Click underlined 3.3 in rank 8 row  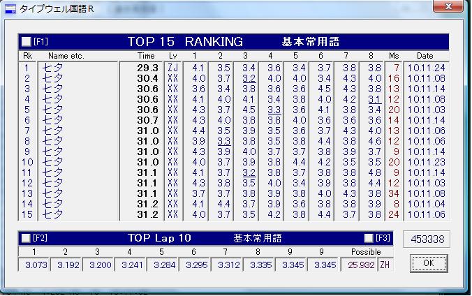click(223, 141)
